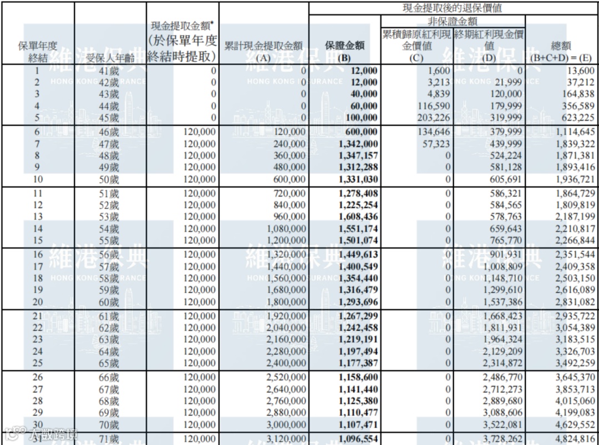Click the total value 164,838
Viewport: 599px width, 445px height.
(x=578, y=94)
